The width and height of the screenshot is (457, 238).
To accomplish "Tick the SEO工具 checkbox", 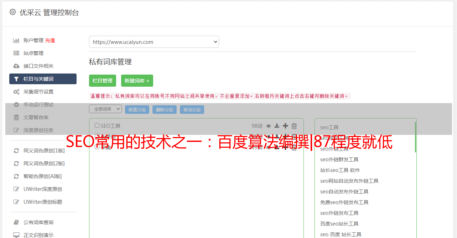I will click(x=97, y=126).
